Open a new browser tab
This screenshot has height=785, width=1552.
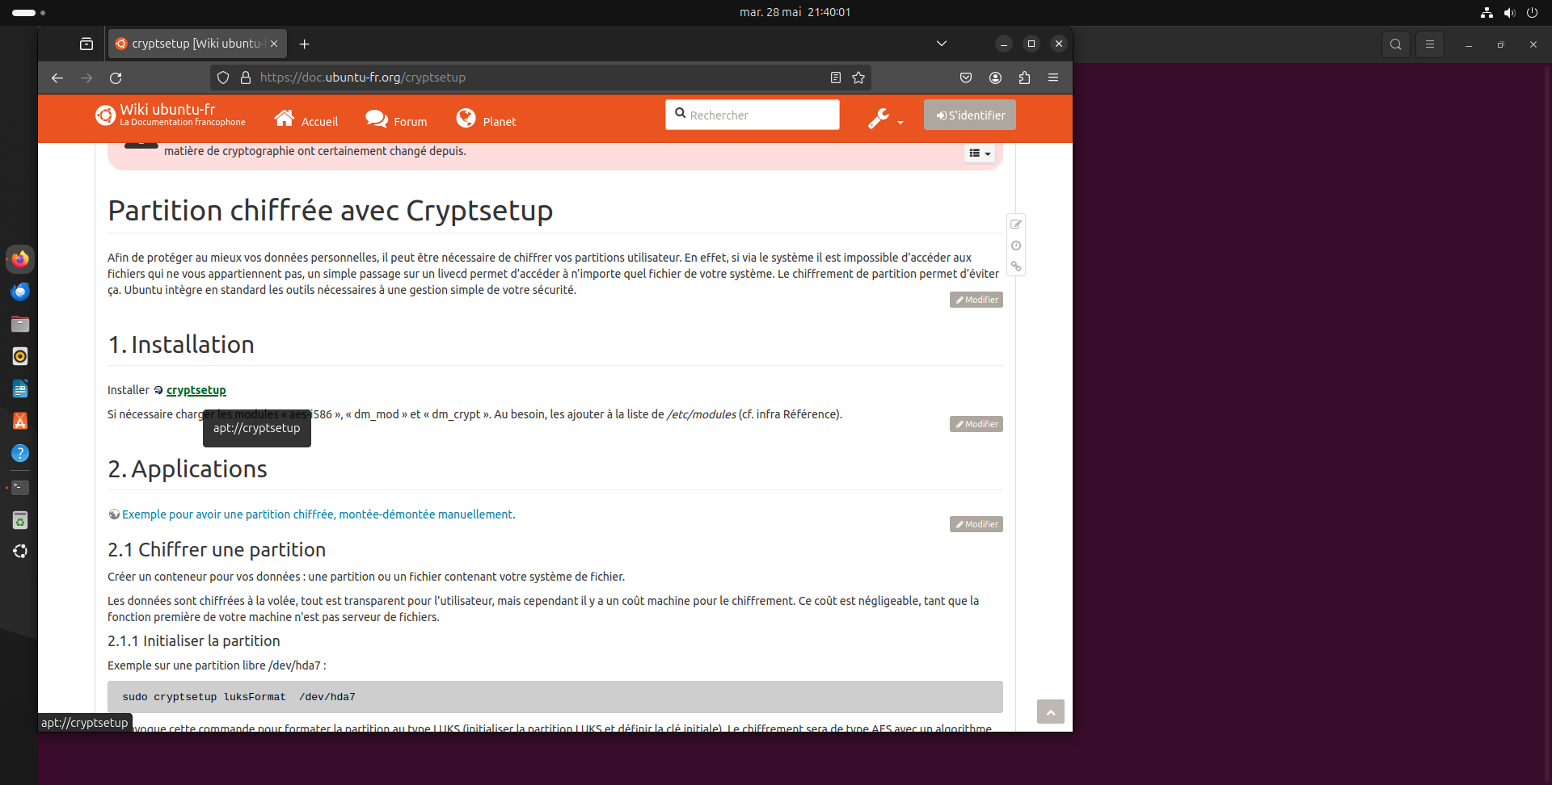[x=304, y=44]
